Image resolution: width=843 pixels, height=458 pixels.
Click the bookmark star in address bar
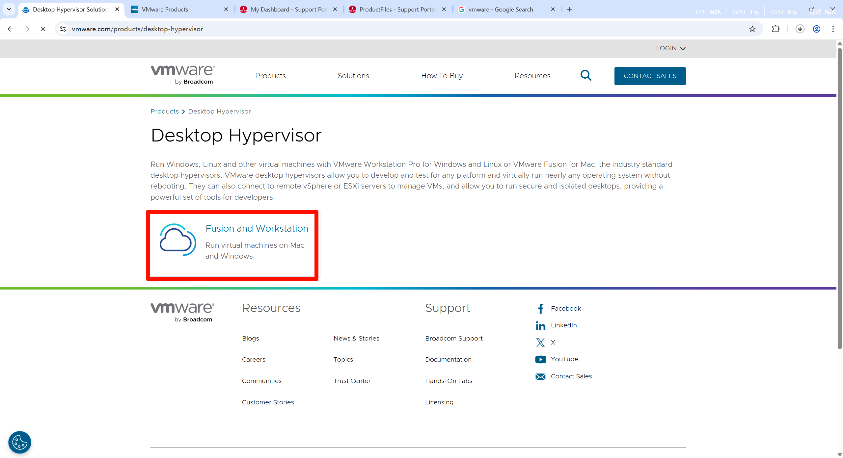[753, 29]
